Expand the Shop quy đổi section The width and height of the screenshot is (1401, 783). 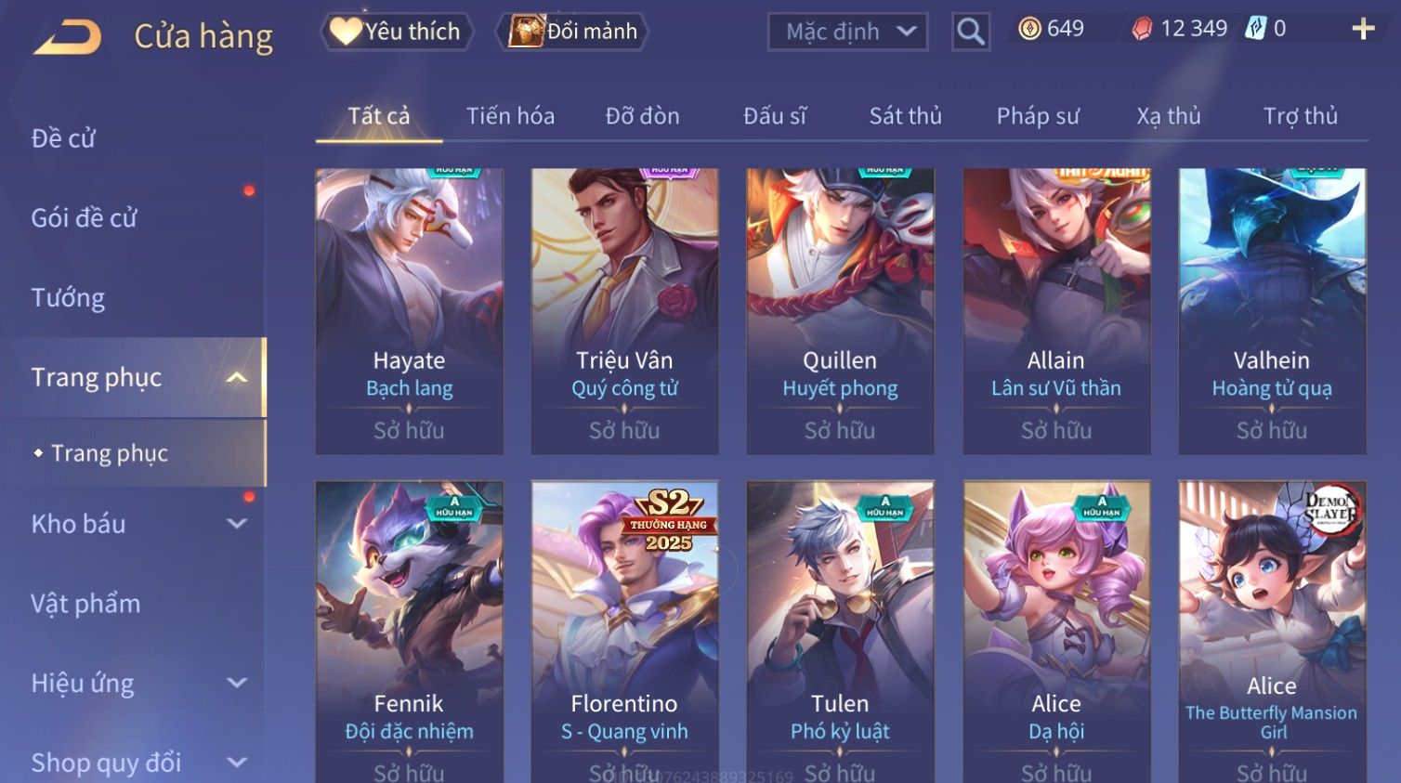coord(237,763)
